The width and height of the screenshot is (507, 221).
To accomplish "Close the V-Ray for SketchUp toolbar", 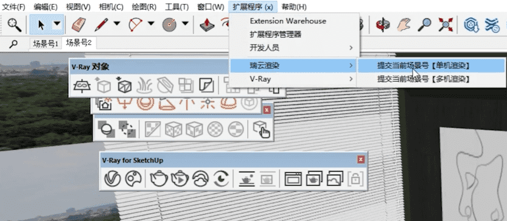I will (361, 160).
